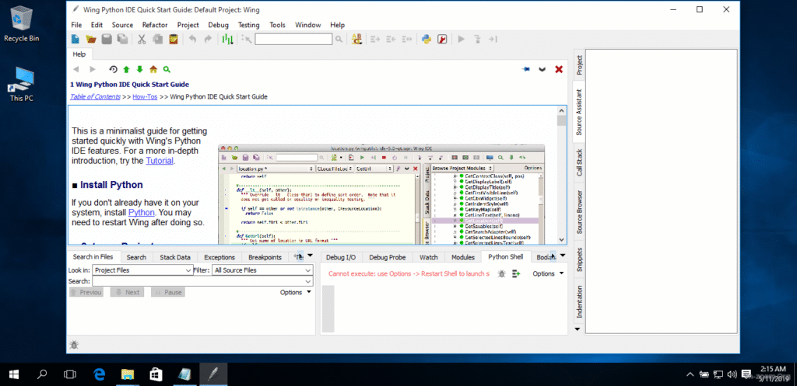Click the bug icon in Python Shell
Screen dimensions: 797x386
click(502, 274)
